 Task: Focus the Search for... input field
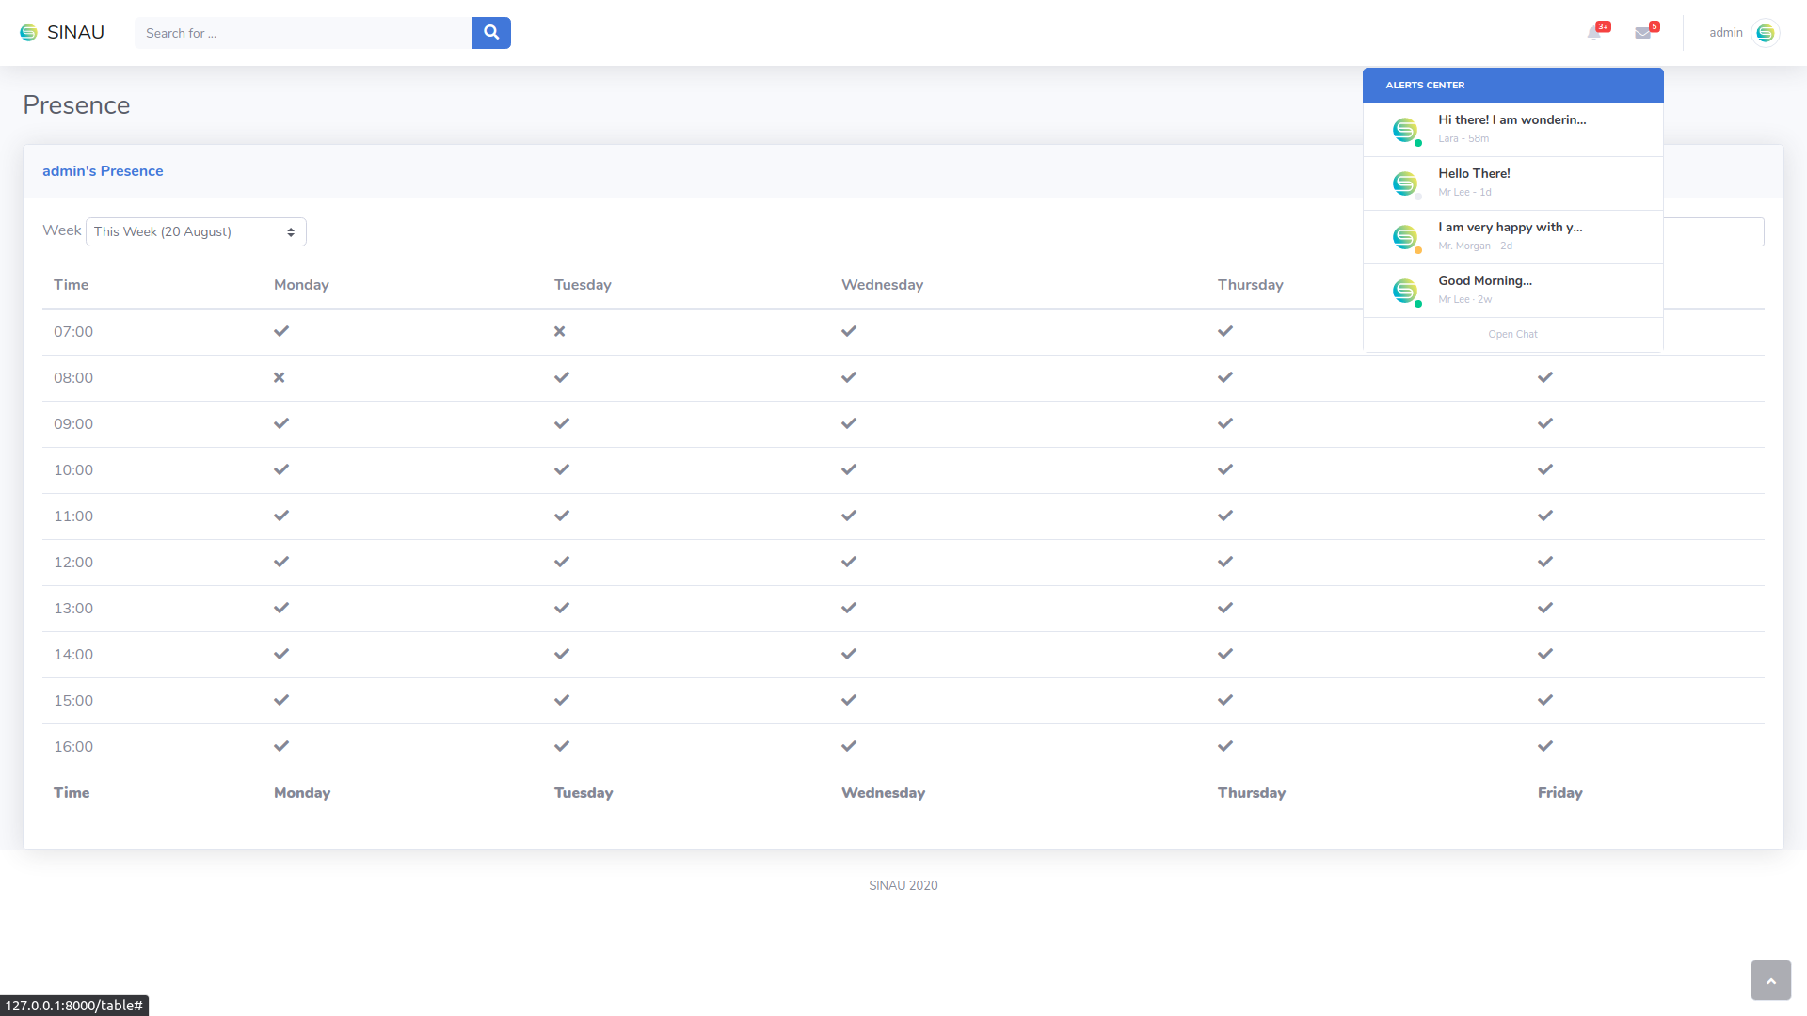(x=302, y=33)
